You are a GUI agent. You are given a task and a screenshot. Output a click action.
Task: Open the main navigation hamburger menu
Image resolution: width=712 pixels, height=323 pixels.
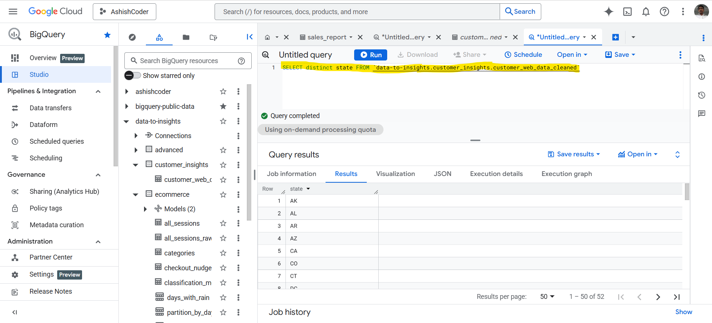click(13, 12)
